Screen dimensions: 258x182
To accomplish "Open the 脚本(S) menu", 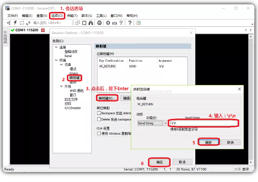I will click(x=87, y=16).
